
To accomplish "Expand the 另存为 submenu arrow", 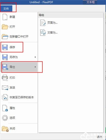I will point(35,57).
